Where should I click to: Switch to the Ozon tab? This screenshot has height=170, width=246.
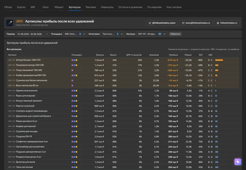[x=46, y=7]
